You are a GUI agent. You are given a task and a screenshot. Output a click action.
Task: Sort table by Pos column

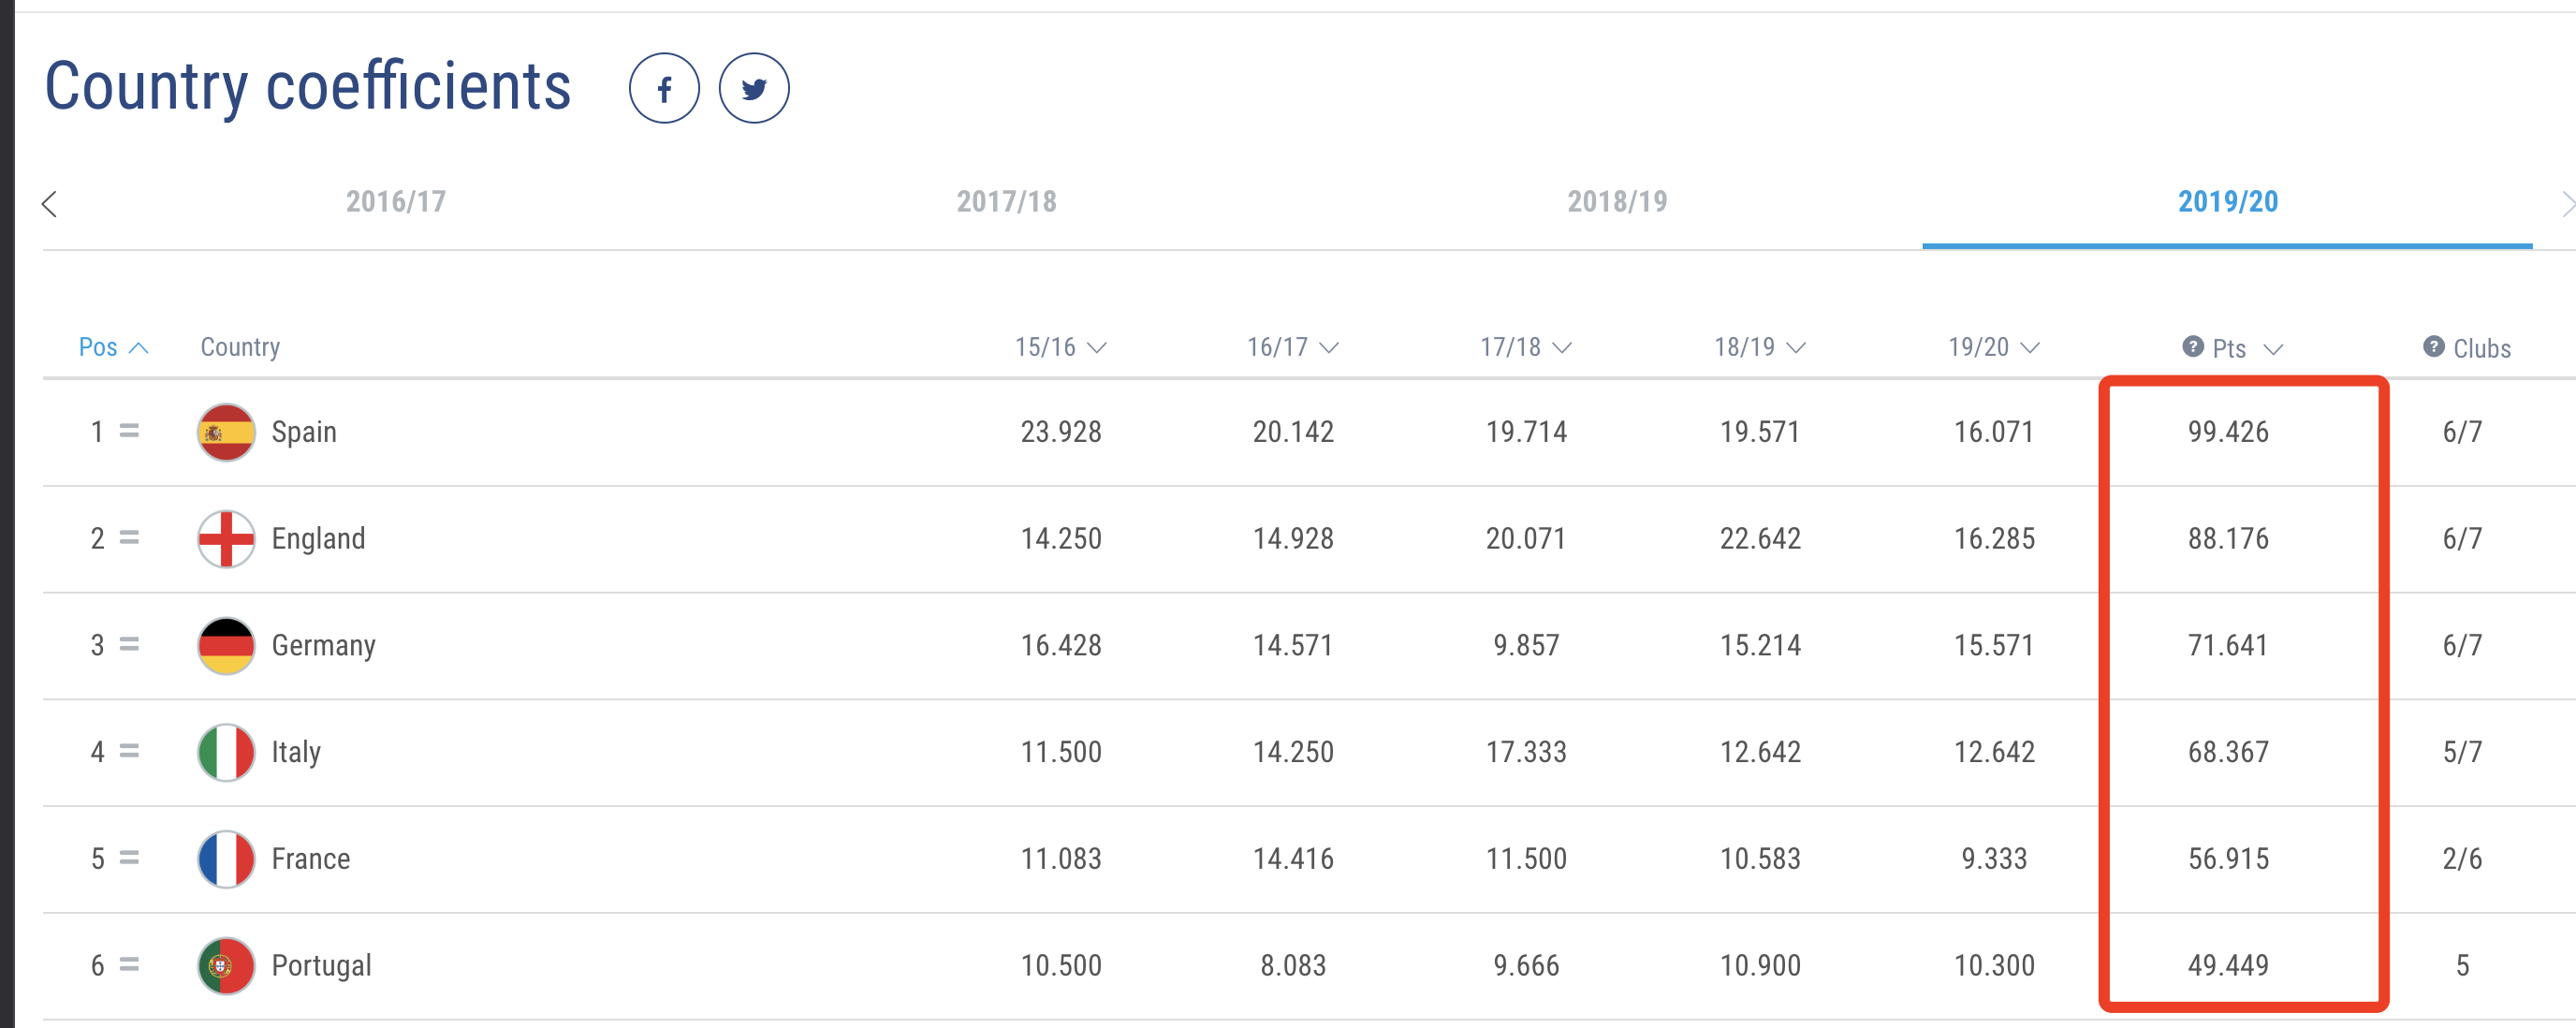tap(113, 347)
